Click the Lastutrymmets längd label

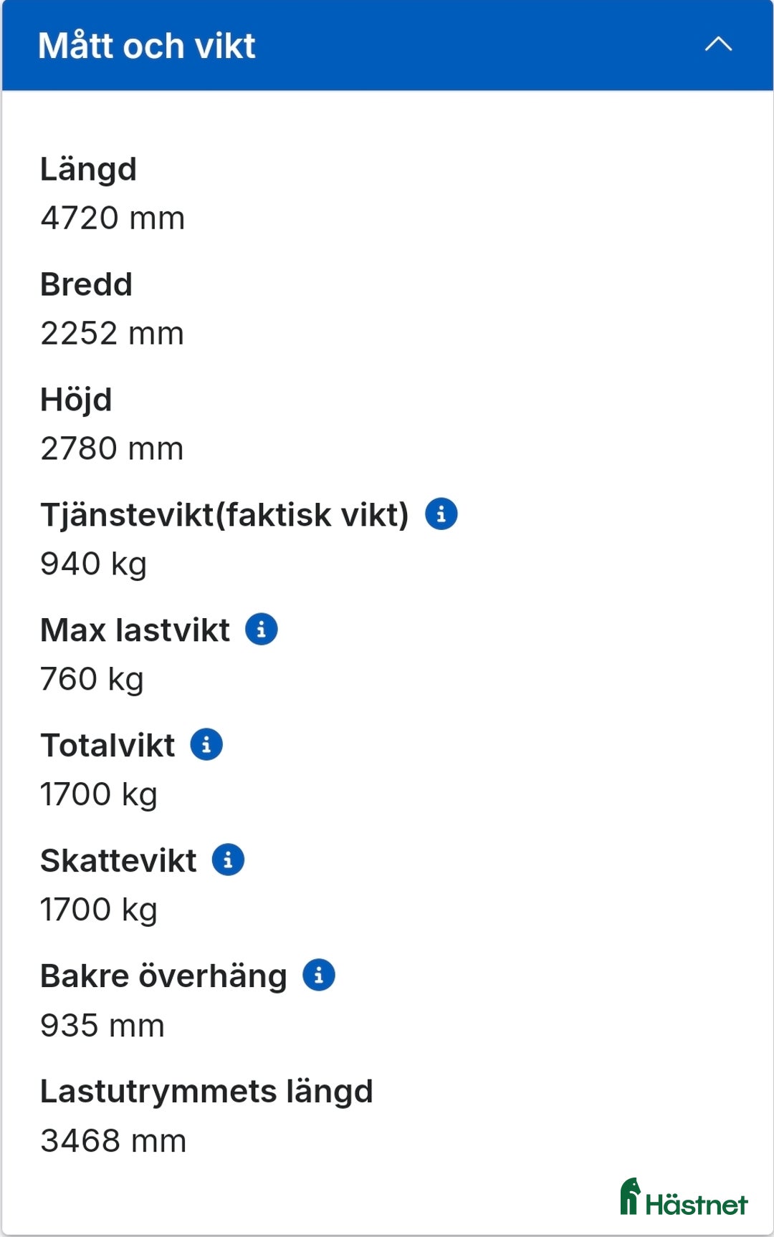tap(206, 1091)
